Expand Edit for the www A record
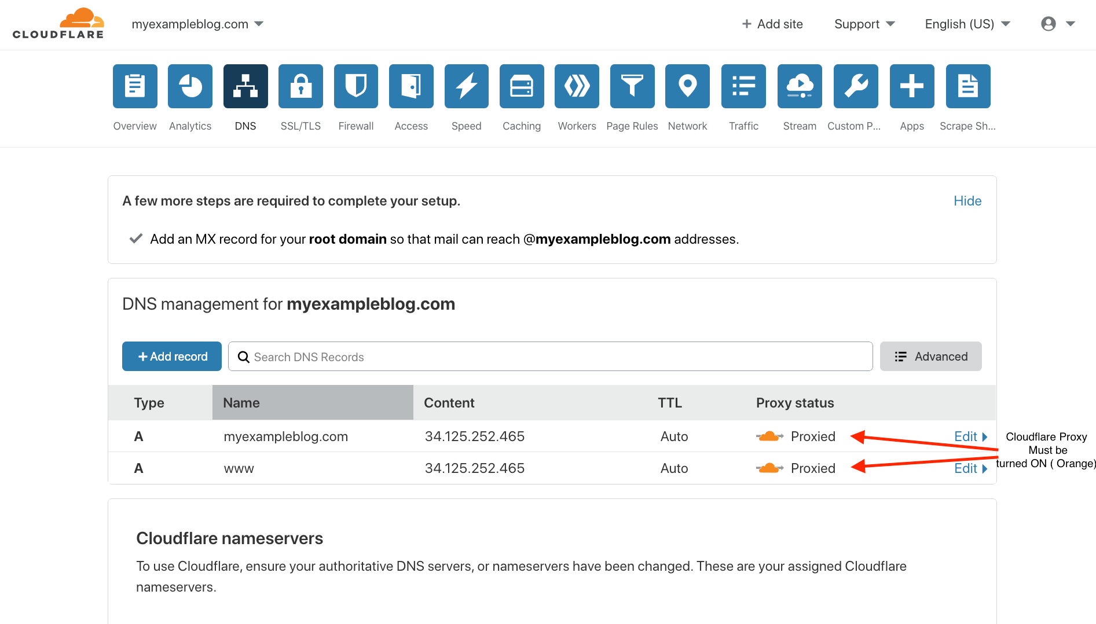Image resolution: width=1096 pixels, height=624 pixels. point(970,468)
